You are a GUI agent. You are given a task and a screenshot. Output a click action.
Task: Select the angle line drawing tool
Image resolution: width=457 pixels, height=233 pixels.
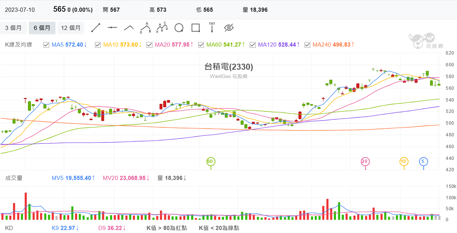click(x=129, y=28)
